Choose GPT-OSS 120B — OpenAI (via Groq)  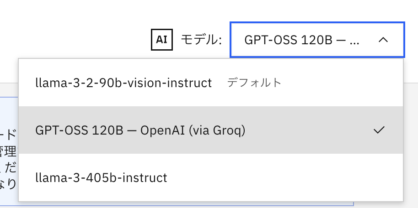pyautogui.click(x=140, y=130)
